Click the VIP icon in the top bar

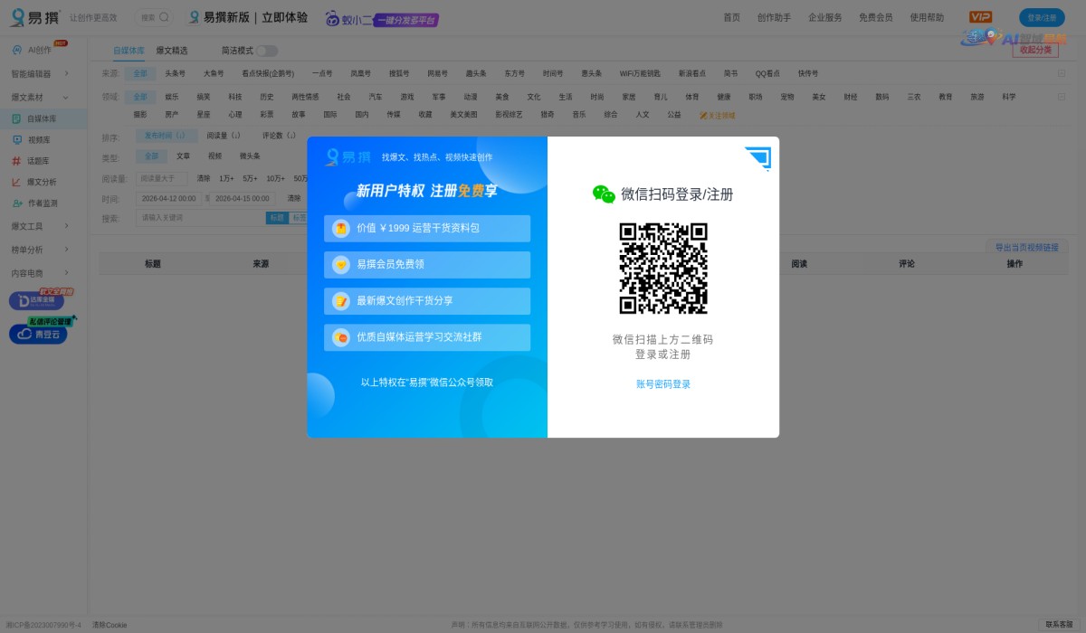[x=979, y=16]
